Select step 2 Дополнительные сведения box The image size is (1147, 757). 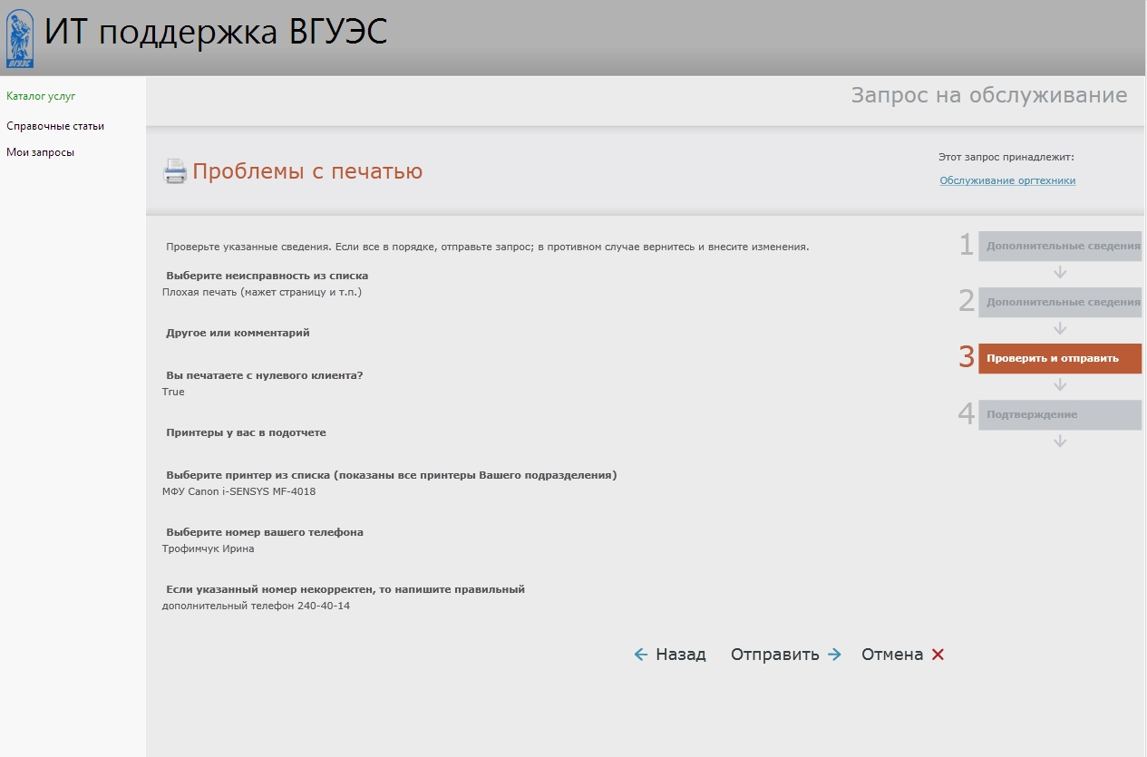pos(1059,303)
